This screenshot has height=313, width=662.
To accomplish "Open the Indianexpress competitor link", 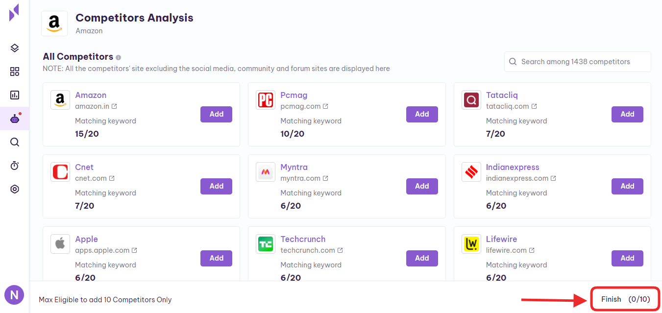I will (x=512, y=167).
